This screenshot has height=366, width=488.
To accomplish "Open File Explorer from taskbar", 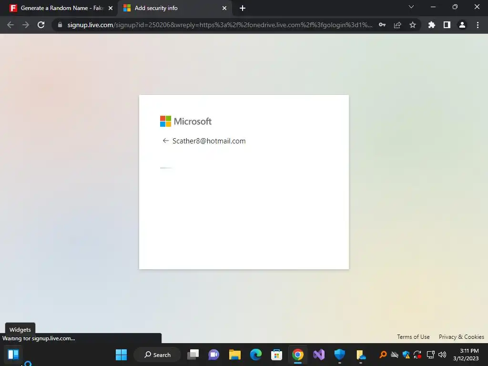I will coord(235,355).
